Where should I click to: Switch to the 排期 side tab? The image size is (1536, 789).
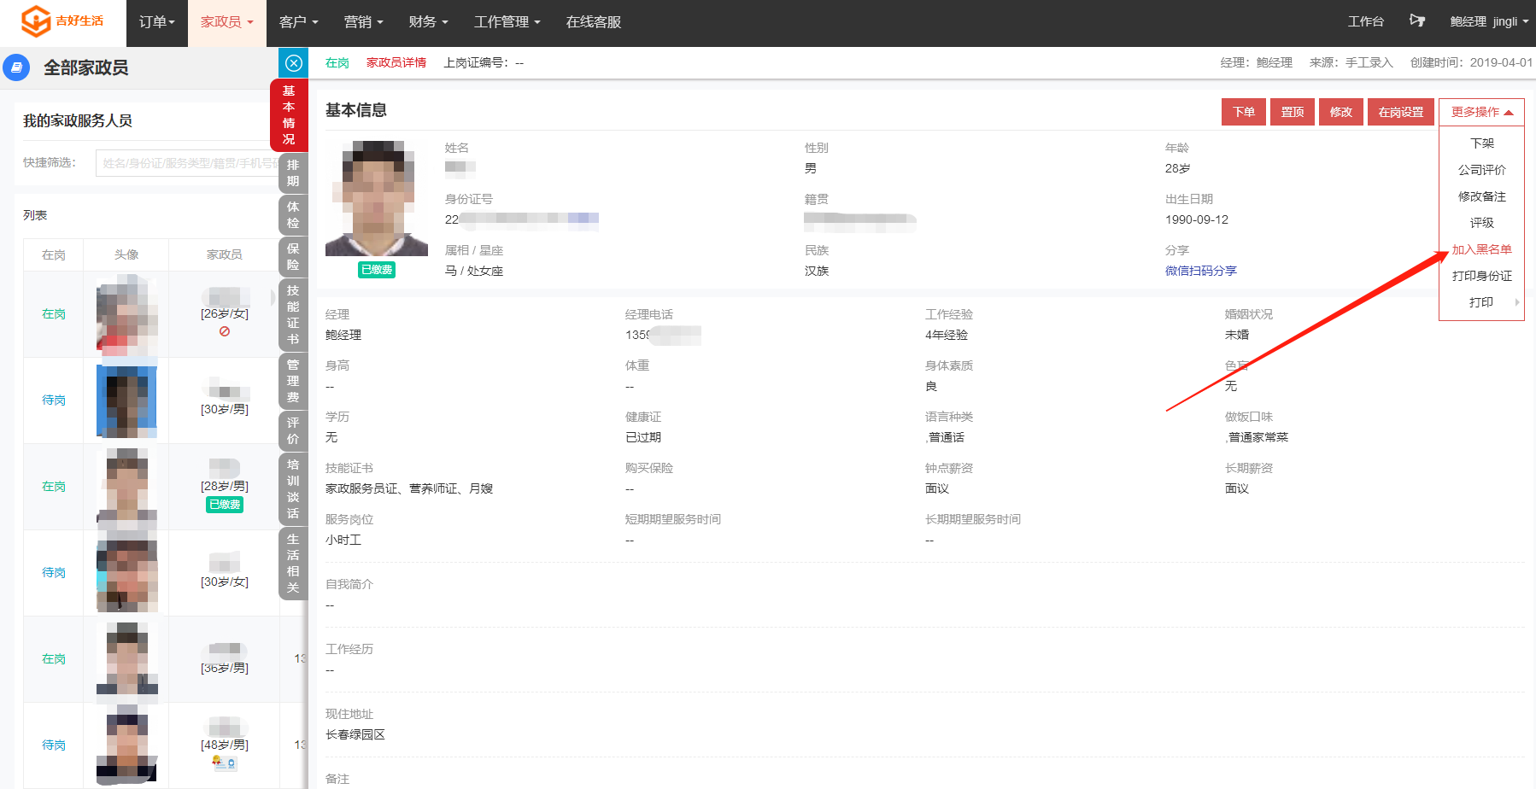click(293, 173)
